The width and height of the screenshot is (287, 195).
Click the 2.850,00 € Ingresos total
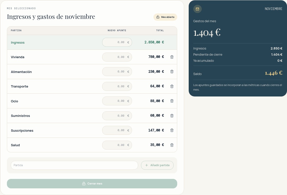pyautogui.click(x=154, y=42)
